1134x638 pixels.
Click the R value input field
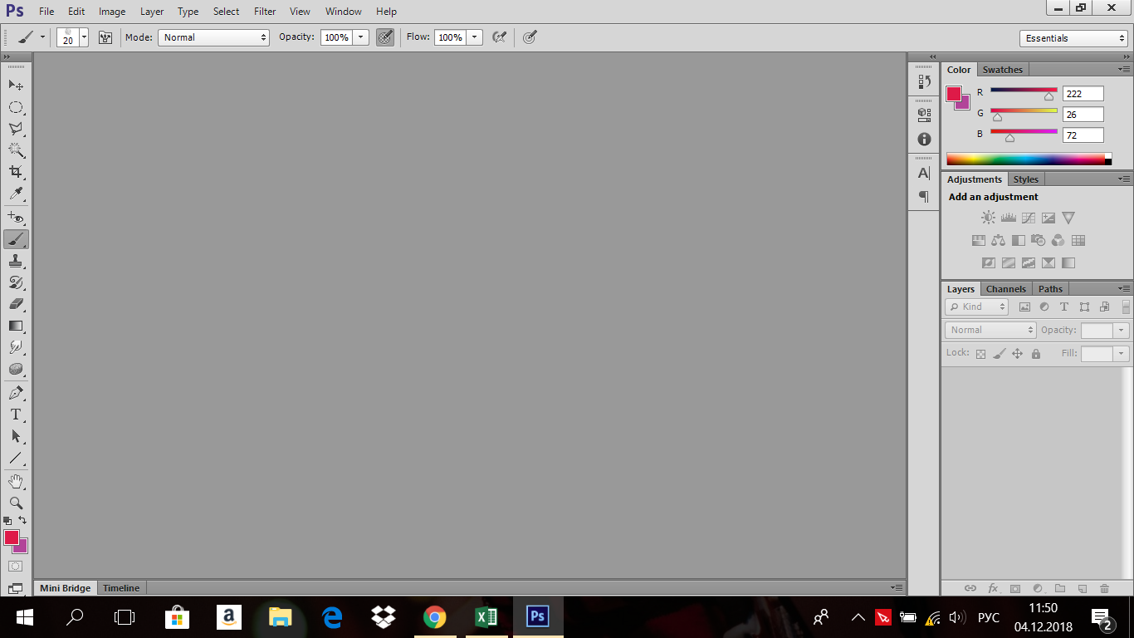coord(1083,94)
